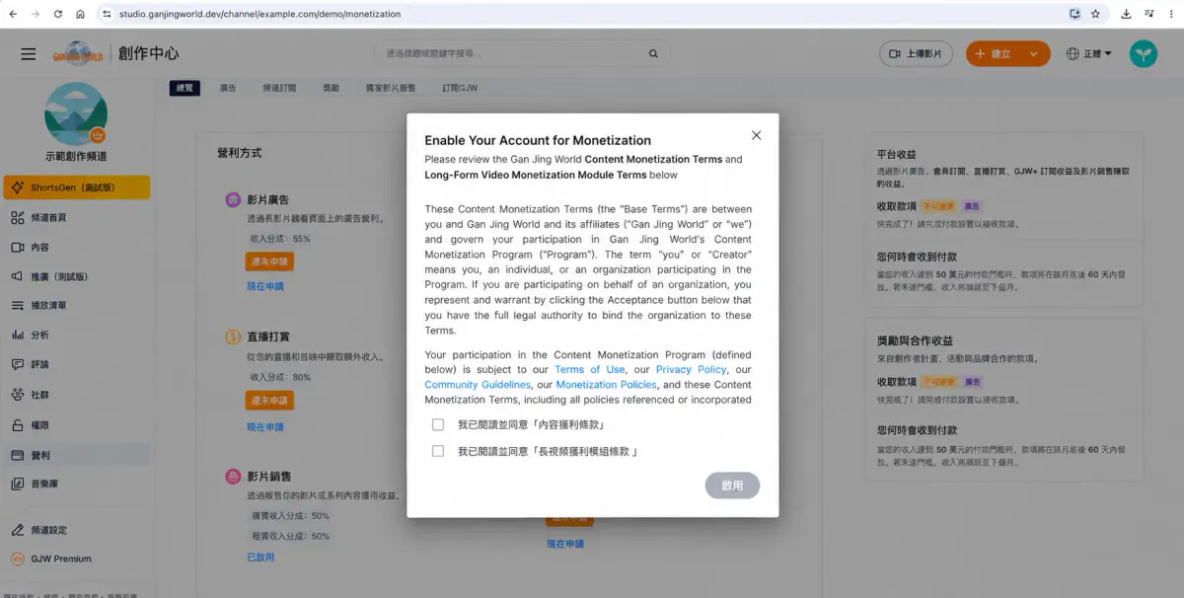Click the search magnifier icon
Screen dimensions: 1184x598
click(x=653, y=53)
